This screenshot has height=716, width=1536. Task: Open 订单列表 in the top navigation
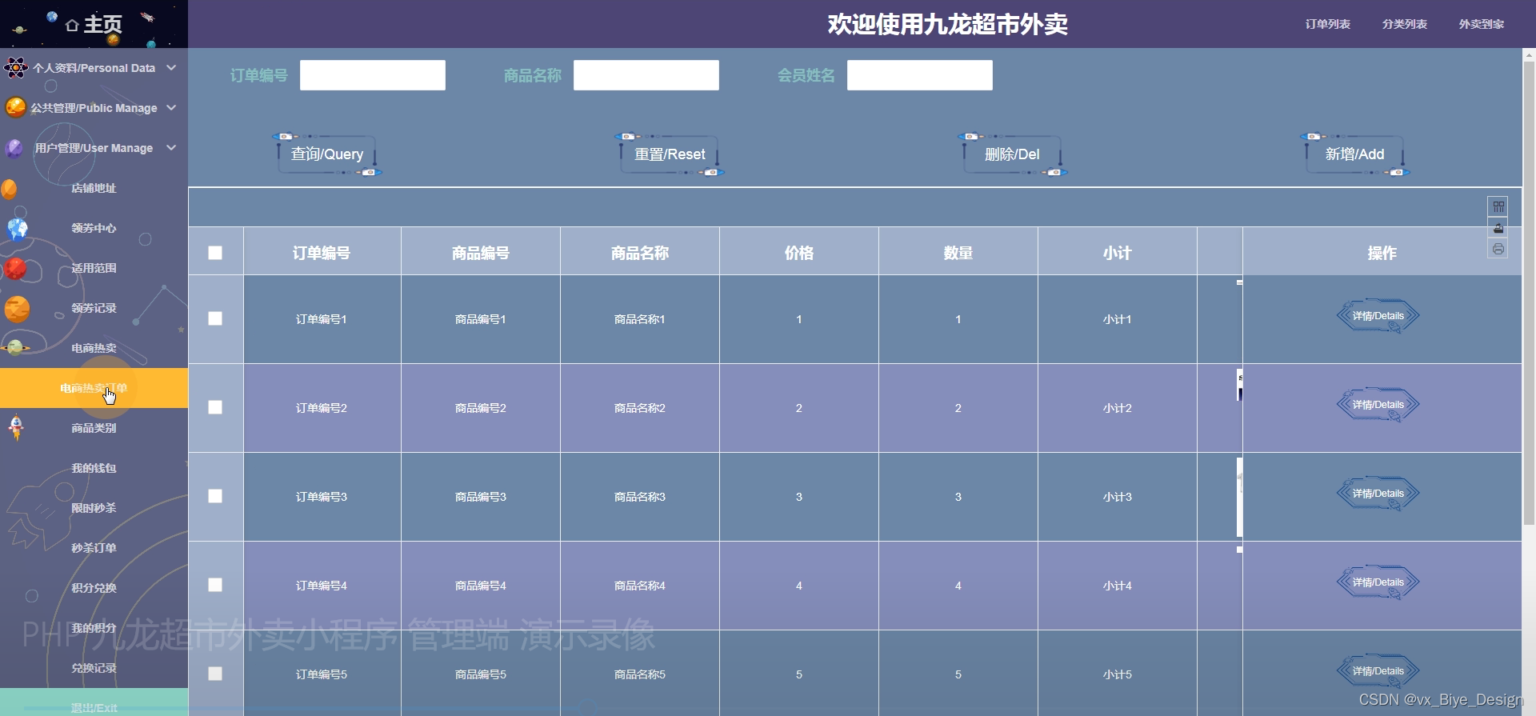coord(1328,24)
